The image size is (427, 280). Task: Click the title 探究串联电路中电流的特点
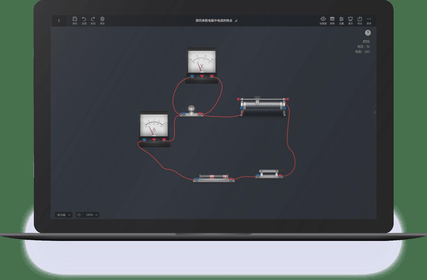(x=214, y=21)
